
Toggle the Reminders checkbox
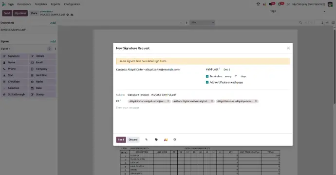pos(207,76)
